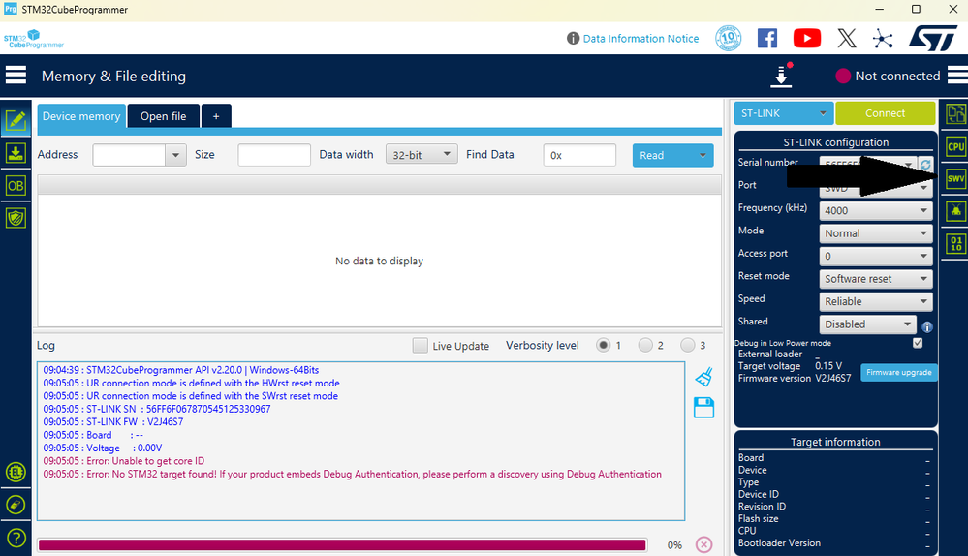This screenshot has width=968, height=556.
Task: Open the Frequency 4000 dropdown
Action: (x=875, y=210)
